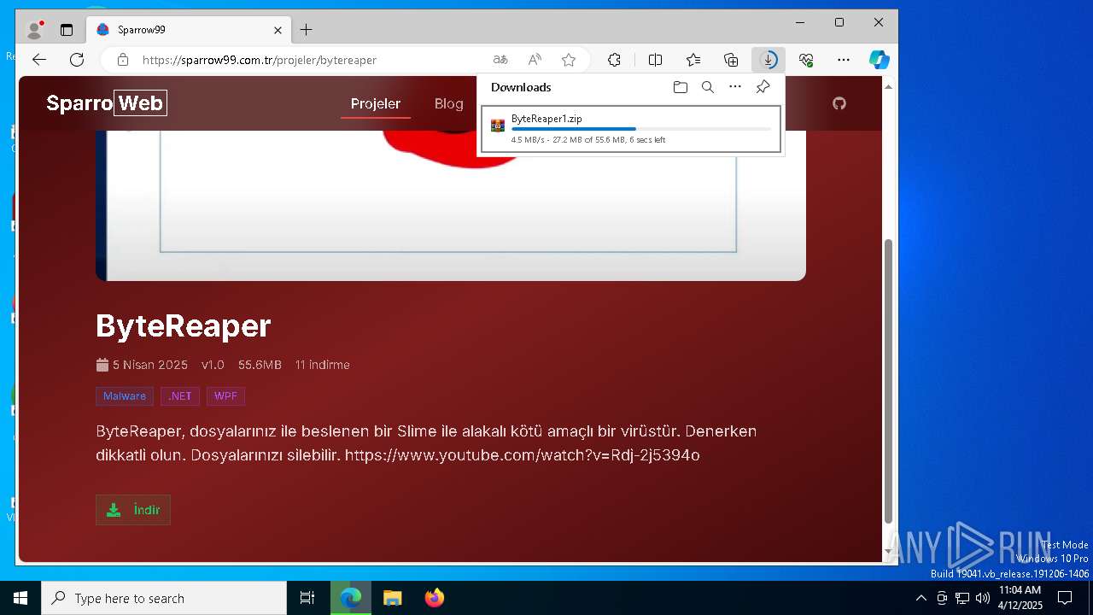Open the notification center

(1065, 598)
